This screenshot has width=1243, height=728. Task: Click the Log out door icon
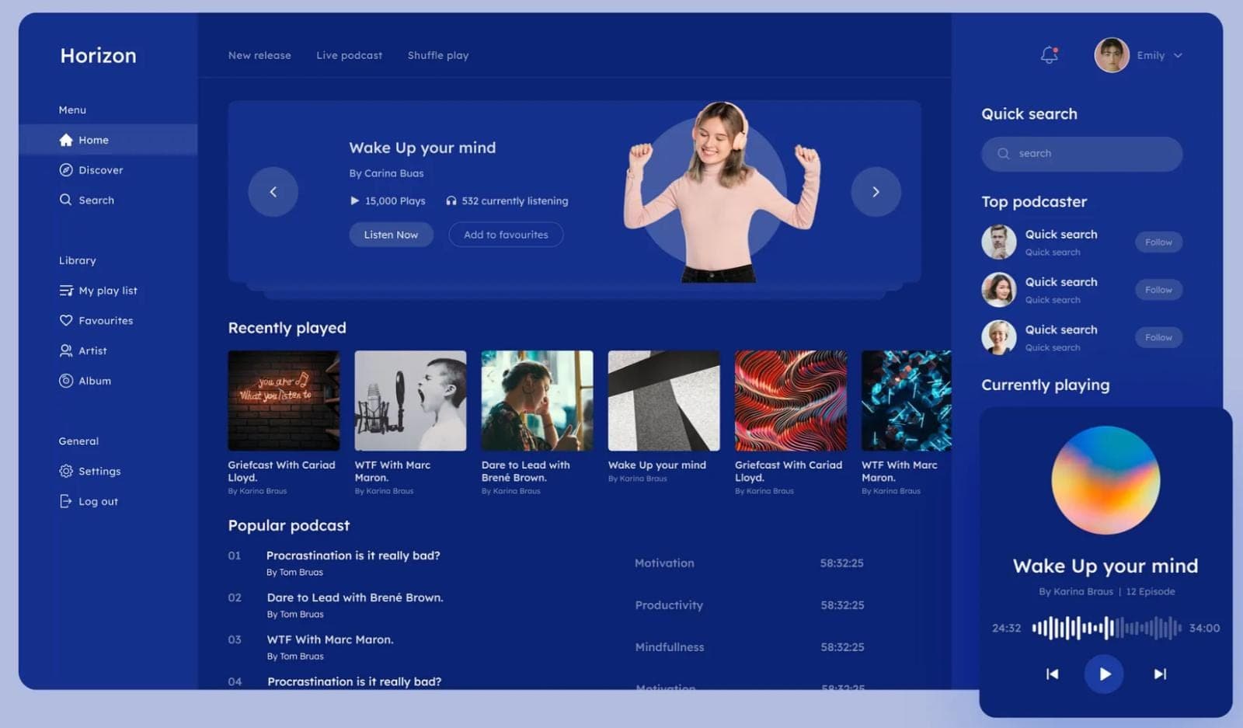[x=66, y=501]
